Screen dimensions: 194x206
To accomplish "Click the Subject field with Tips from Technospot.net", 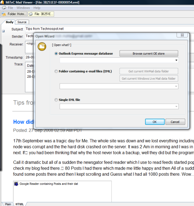I will [x=110, y=29].
